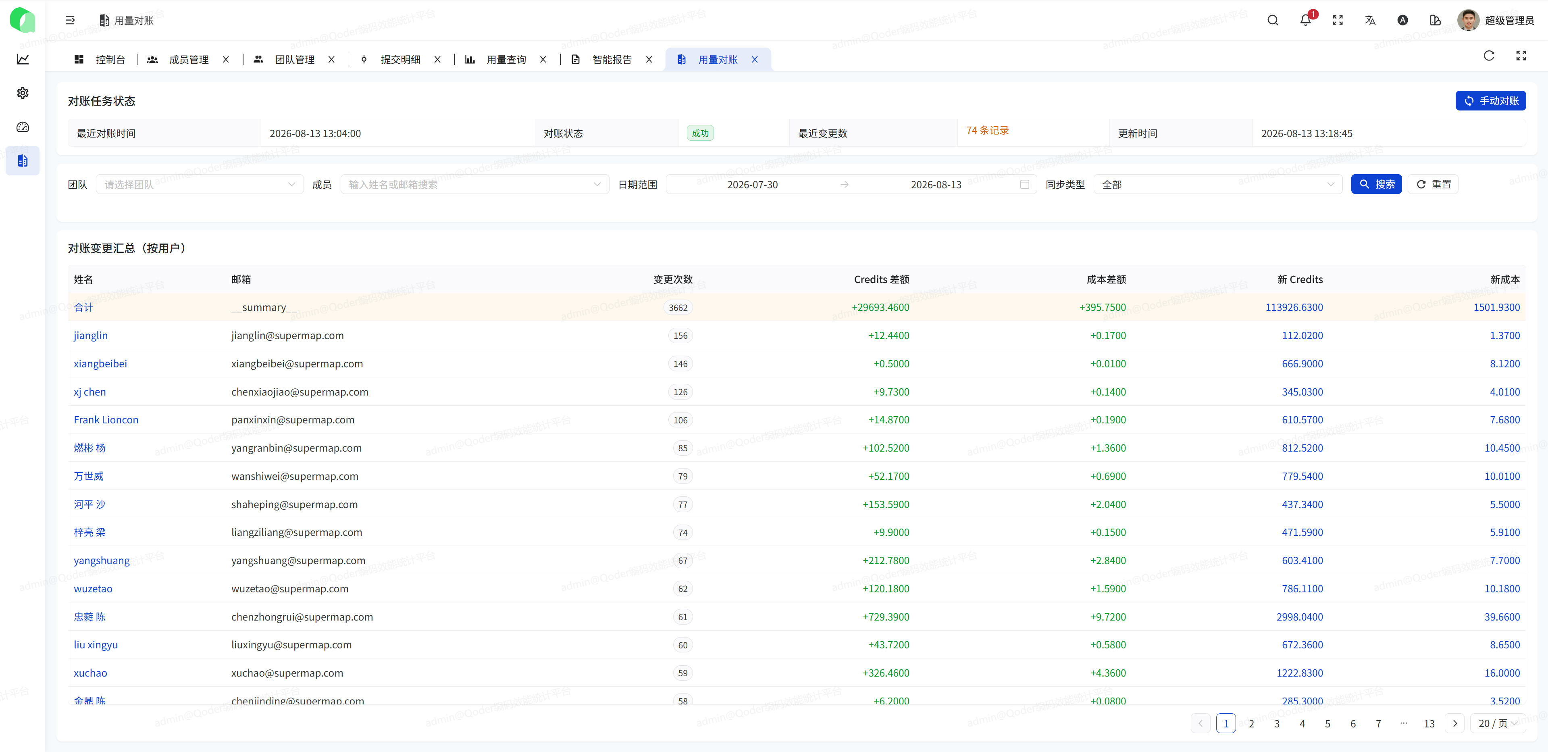Viewport: 1548px width, 752px height.
Task: Click the search magnifier in header
Action: 1273,21
